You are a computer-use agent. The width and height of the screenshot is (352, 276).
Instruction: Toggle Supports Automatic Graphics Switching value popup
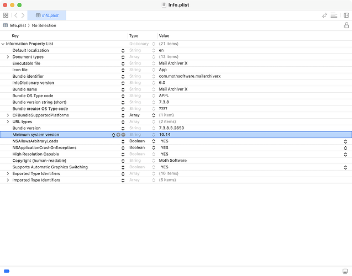[345, 167]
